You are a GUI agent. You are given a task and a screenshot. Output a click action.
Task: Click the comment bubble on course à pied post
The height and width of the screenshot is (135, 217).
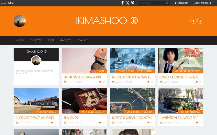pyautogui.click(x=100, y=82)
